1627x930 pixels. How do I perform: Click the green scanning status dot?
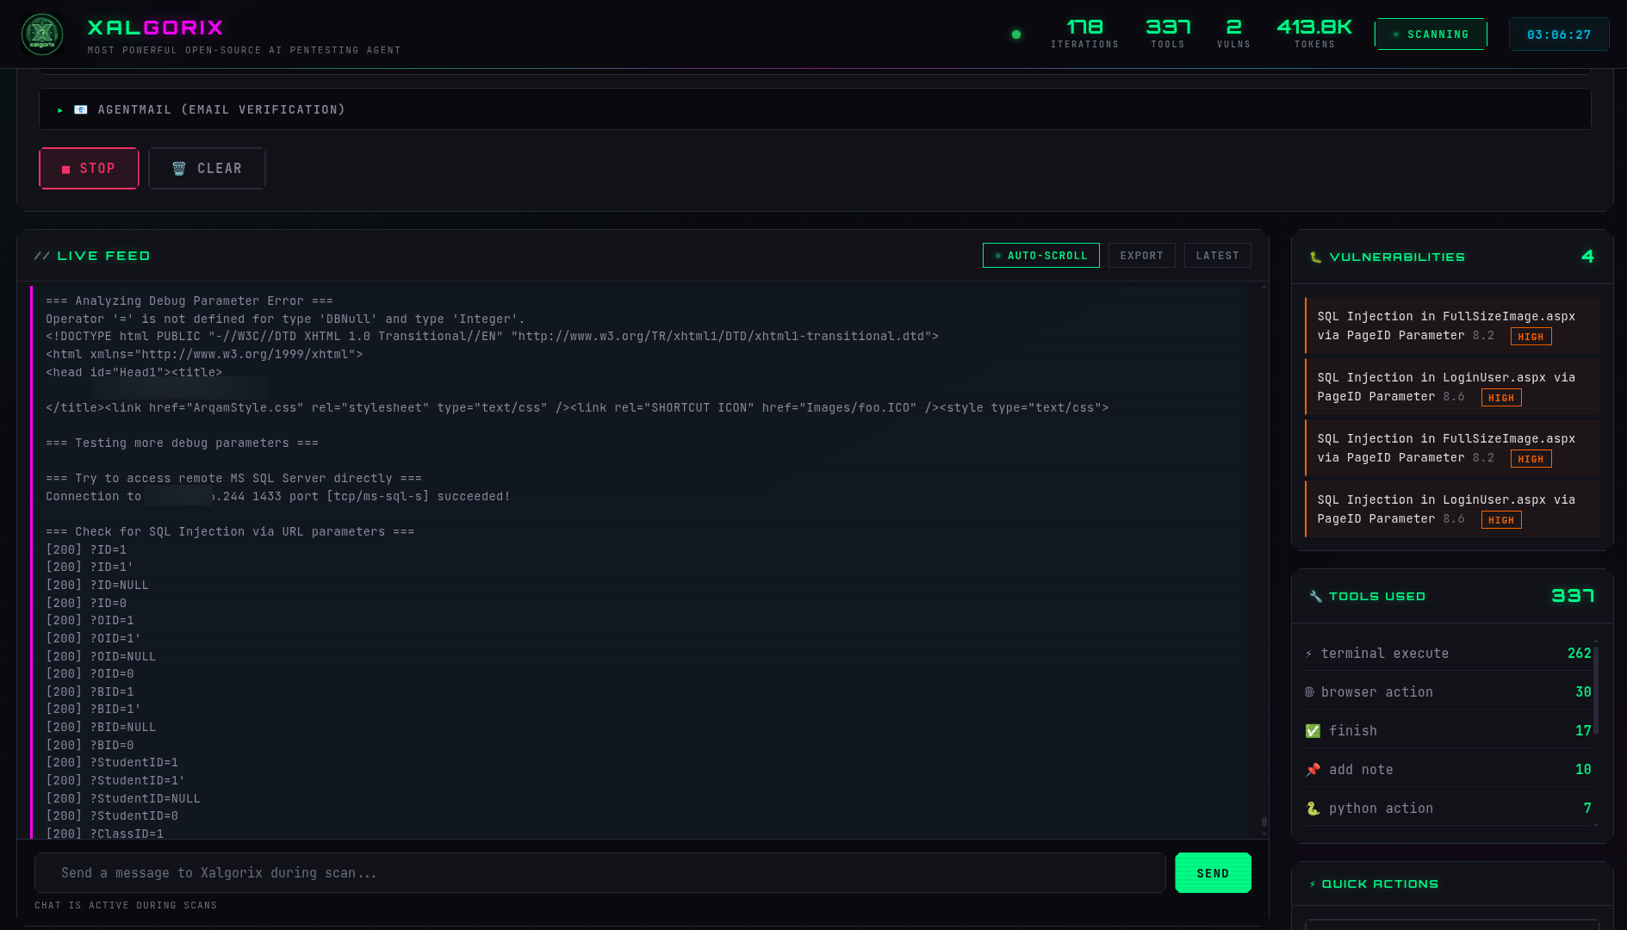[x=1015, y=35]
